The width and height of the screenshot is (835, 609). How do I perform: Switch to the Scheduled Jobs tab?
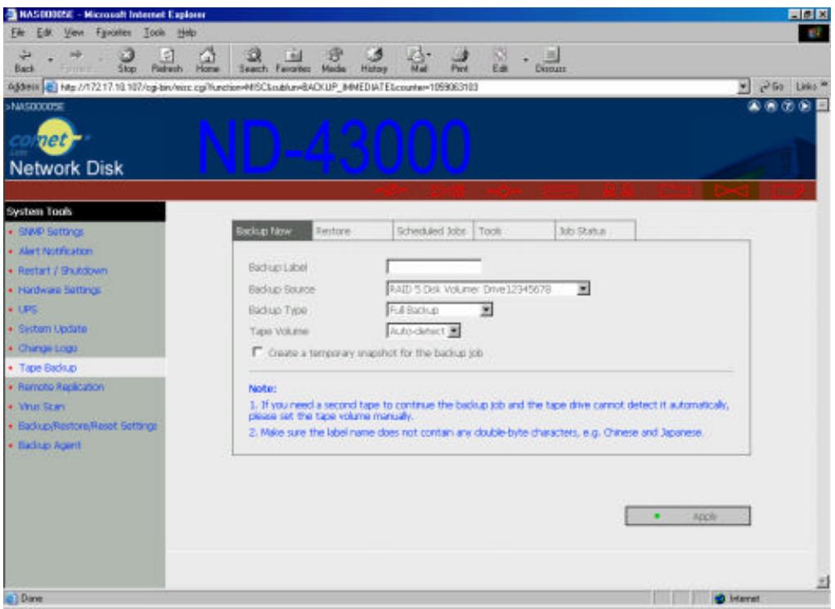pyautogui.click(x=433, y=231)
